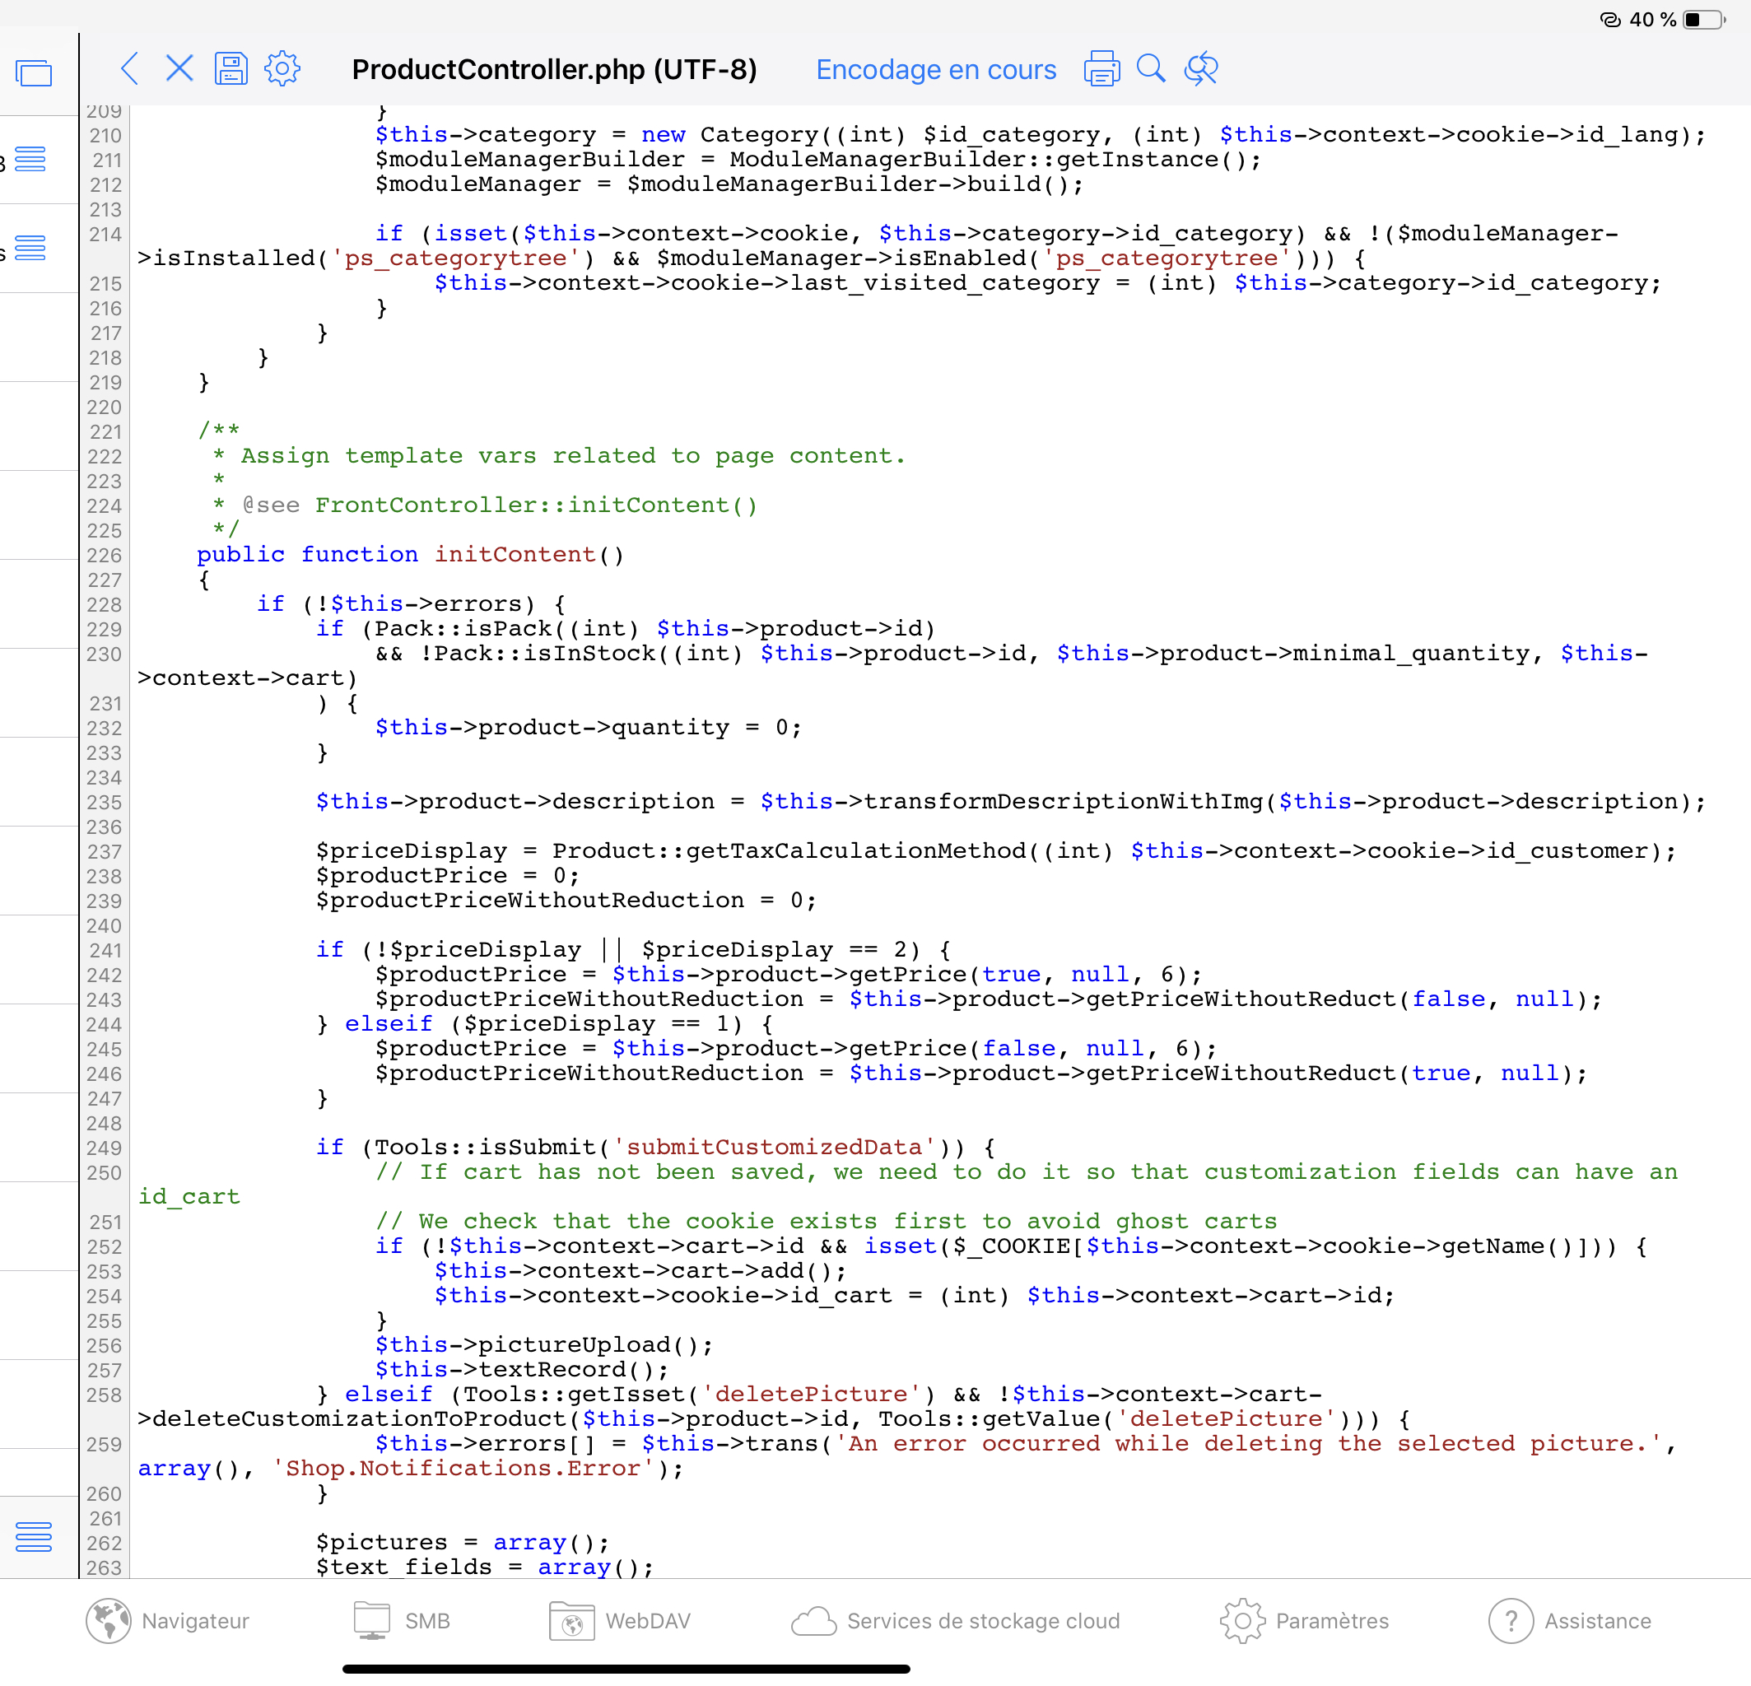
Task: Tap bottom list icon in sidebar
Action: 34,1536
